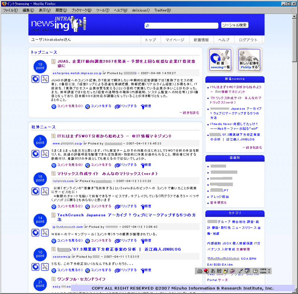
Task: Go to the トップ navigation tab
Action: pyautogui.click(x=151, y=40)
